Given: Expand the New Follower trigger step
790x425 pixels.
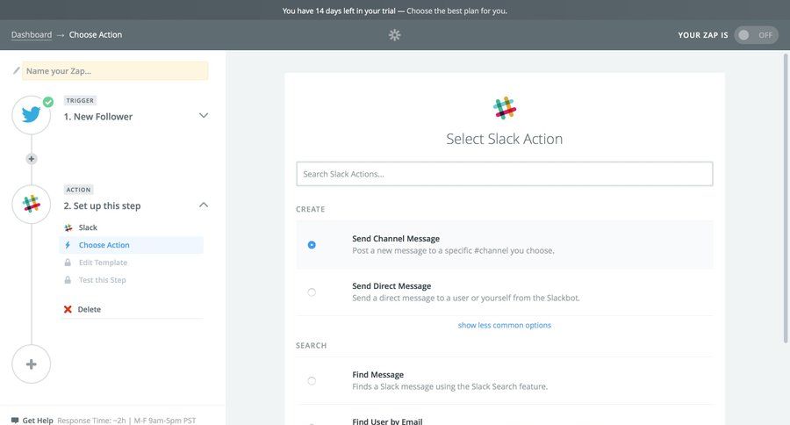Looking at the screenshot, I should pyautogui.click(x=204, y=115).
